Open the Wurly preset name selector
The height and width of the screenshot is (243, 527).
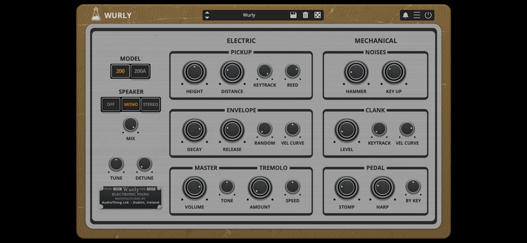249,15
